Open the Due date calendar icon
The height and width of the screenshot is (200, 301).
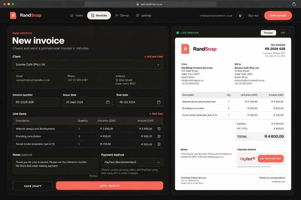[x=158, y=102]
